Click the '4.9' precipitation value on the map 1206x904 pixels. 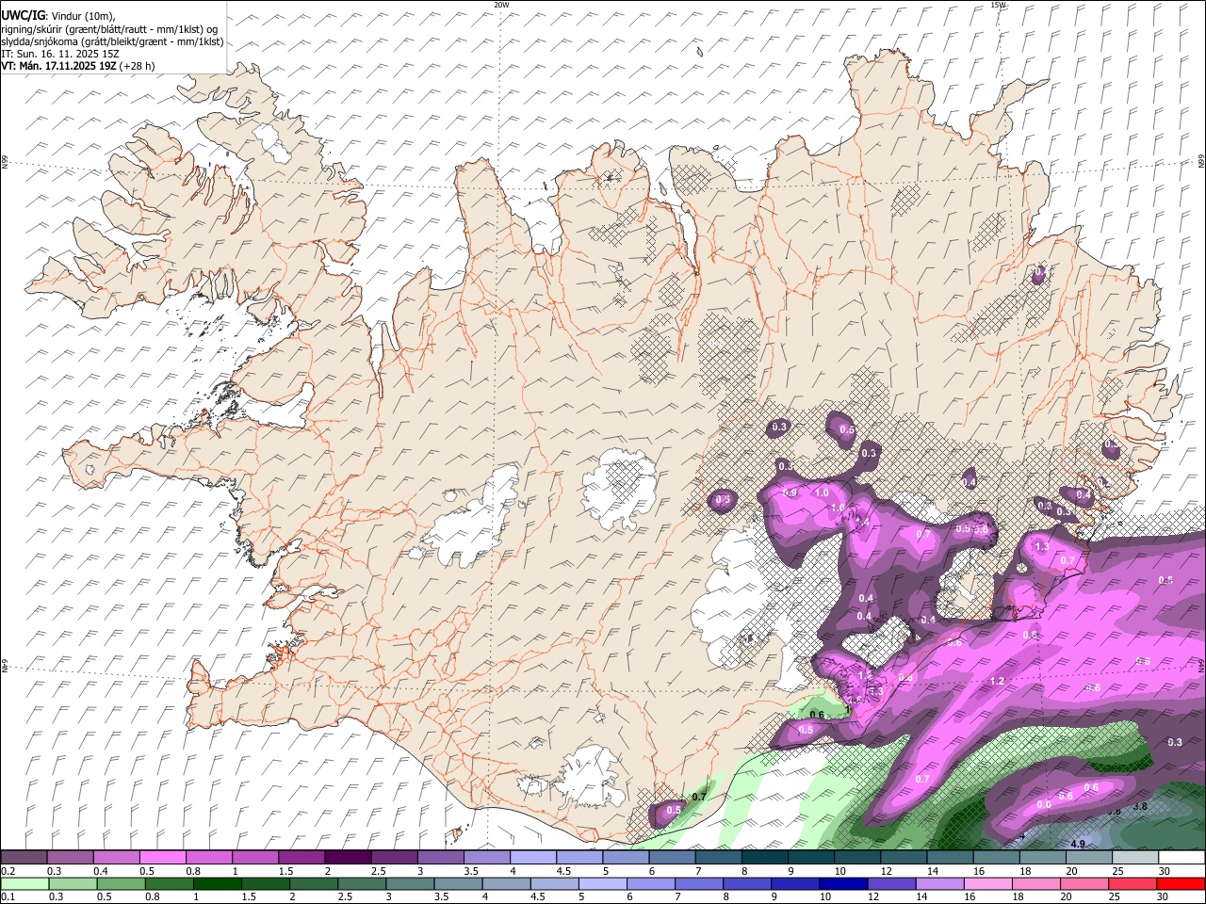1078,844
